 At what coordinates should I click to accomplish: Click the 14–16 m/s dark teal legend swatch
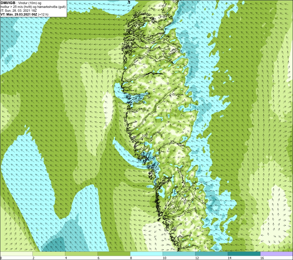pyautogui.click(x=244, y=254)
